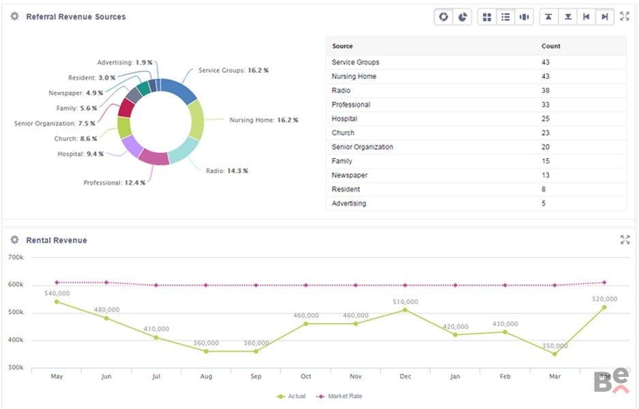Move legend to bottom position
This screenshot has height=409, width=639.
click(567, 17)
